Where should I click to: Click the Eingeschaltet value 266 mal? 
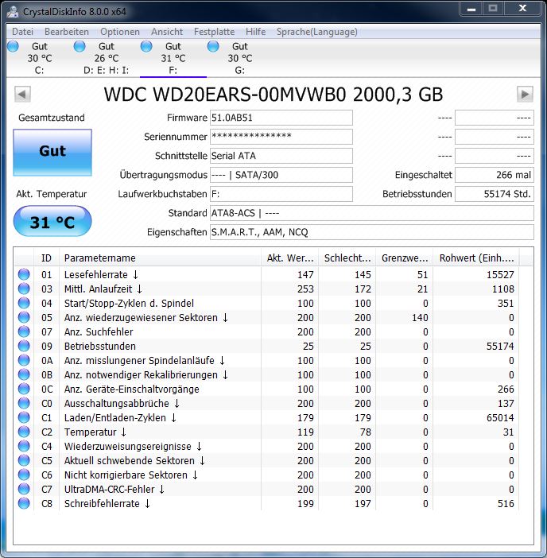[x=495, y=175]
